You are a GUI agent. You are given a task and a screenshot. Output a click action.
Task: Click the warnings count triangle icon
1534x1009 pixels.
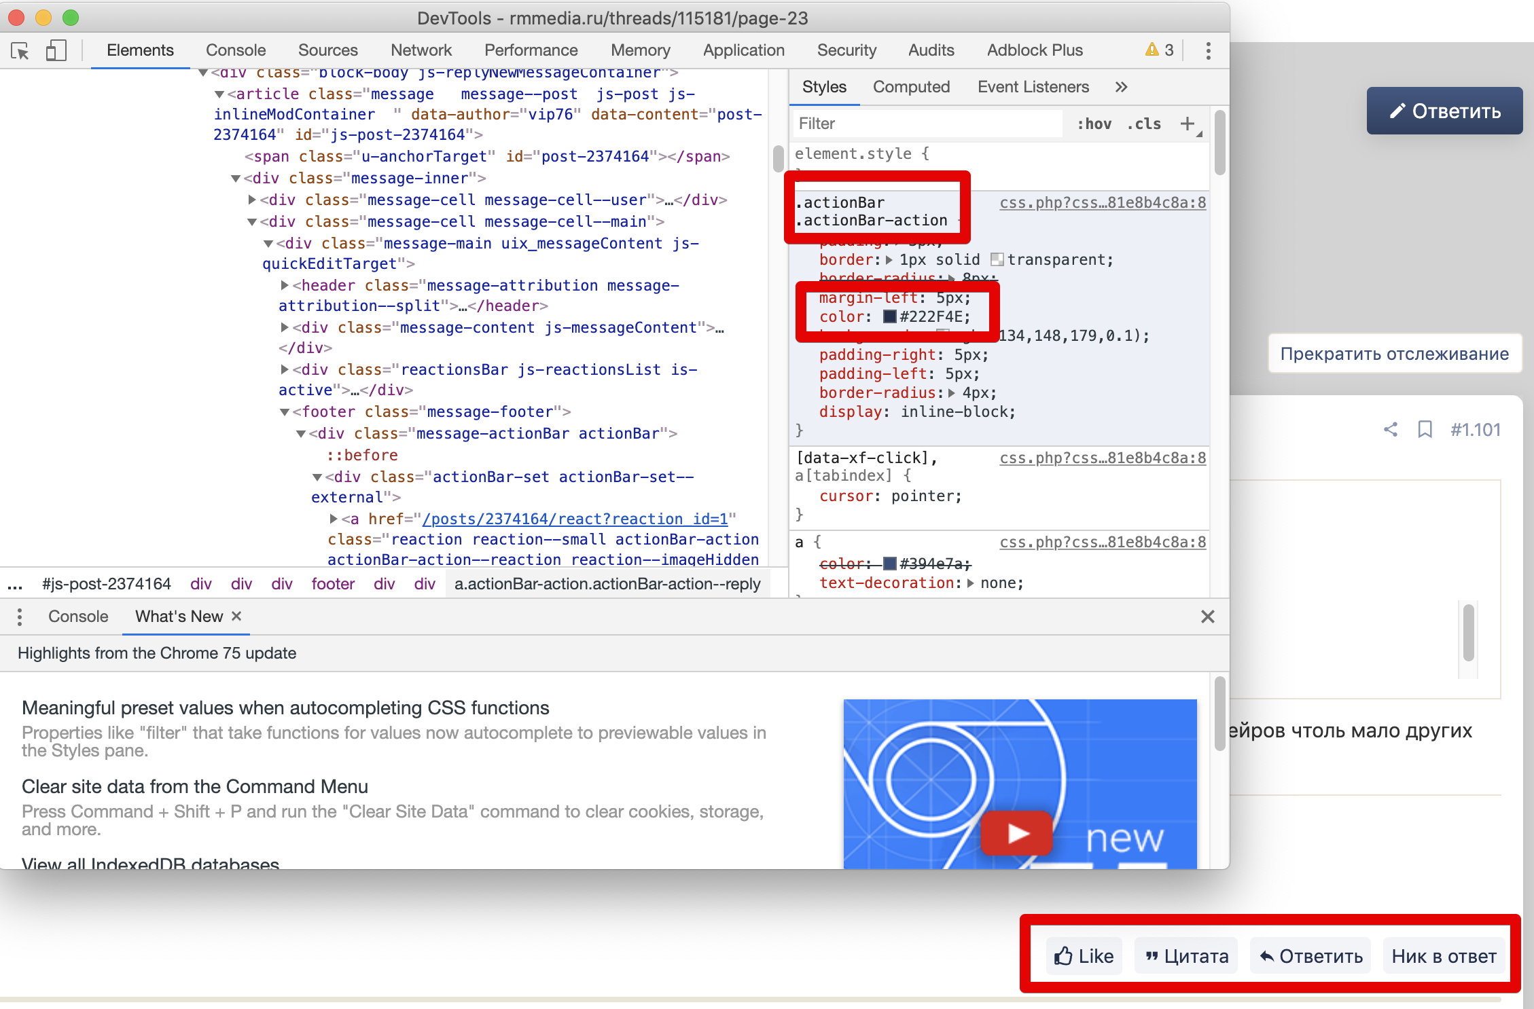tap(1152, 50)
